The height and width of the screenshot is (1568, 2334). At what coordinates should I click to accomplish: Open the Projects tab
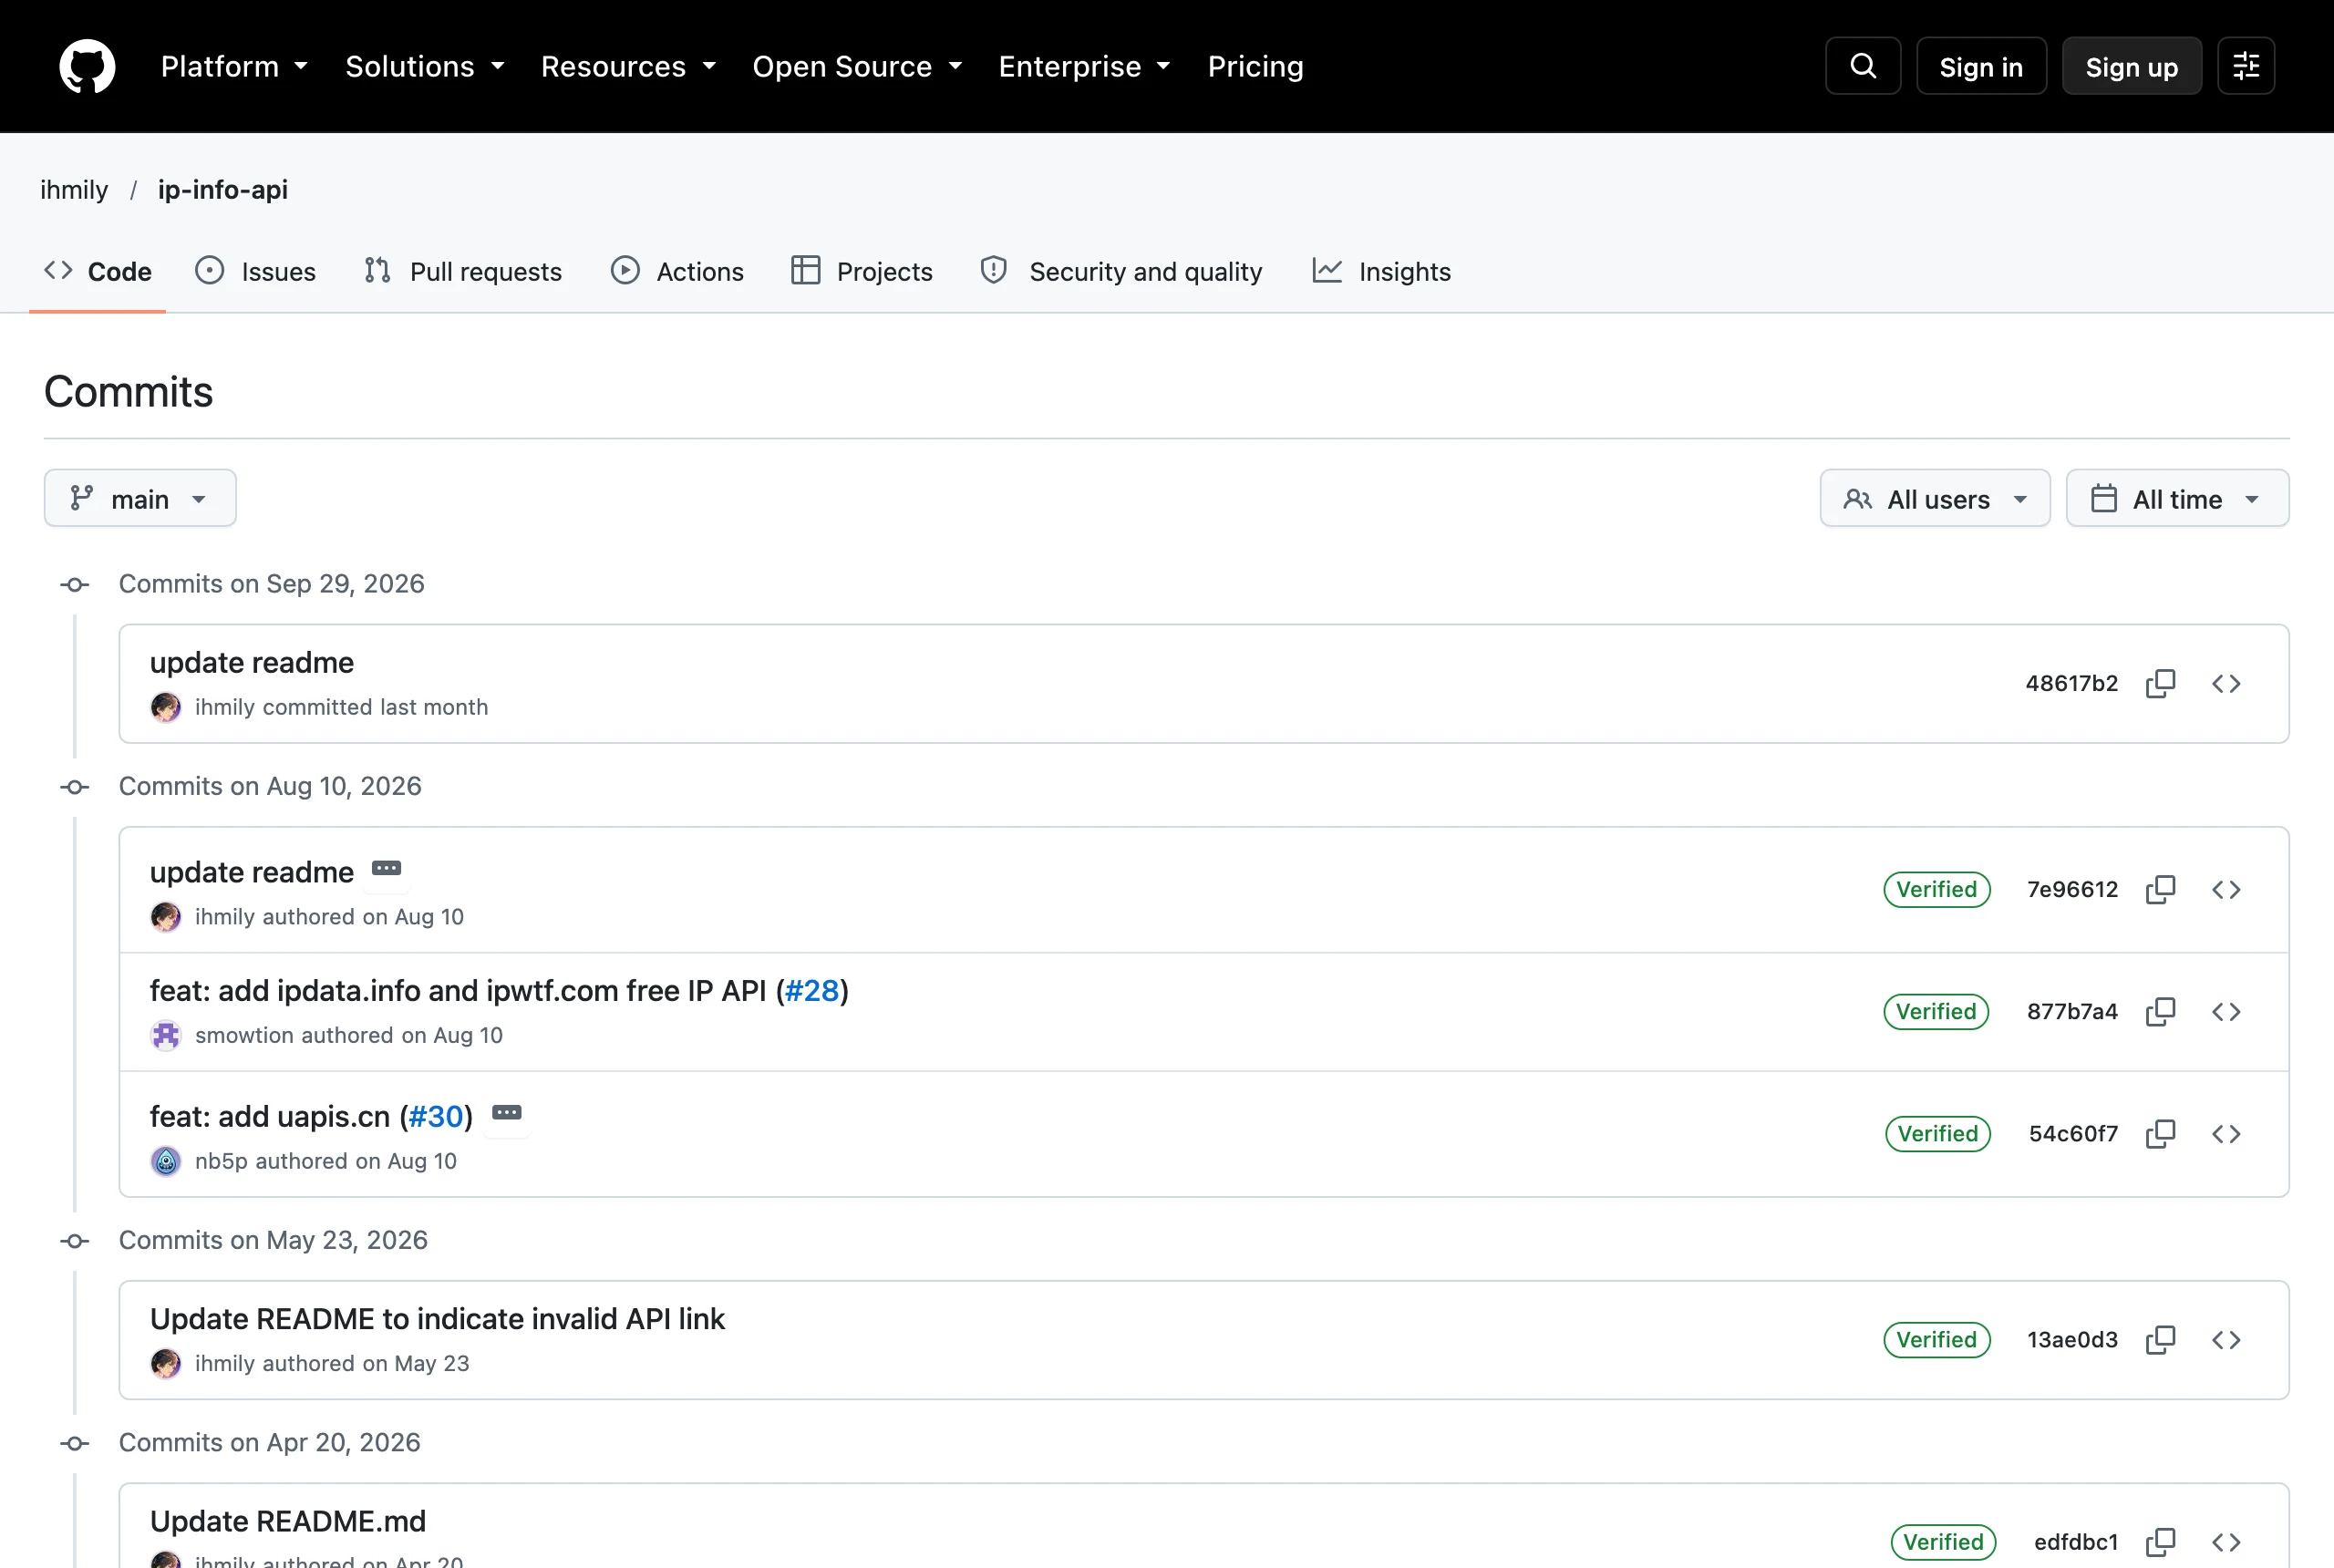pyautogui.click(x=861, y=271)
